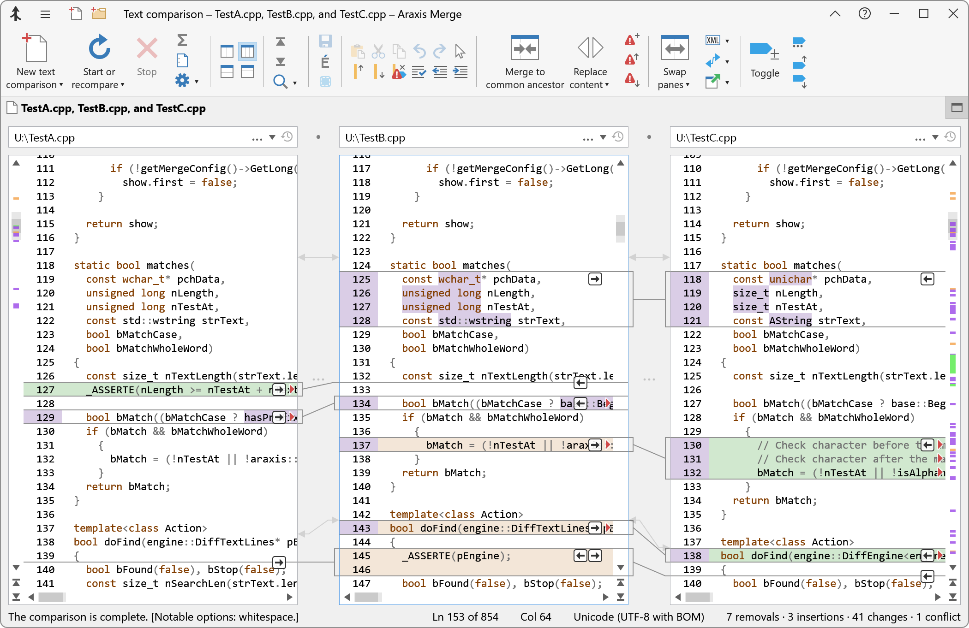This screenshot has width=969, height=628.
Task: Open the search options dropdown arrow
Action: [294, 83]
